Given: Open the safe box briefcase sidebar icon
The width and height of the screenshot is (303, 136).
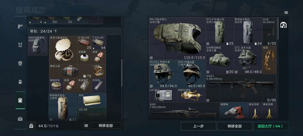Looking at the screenshot, I should click(x=20, y=119).
